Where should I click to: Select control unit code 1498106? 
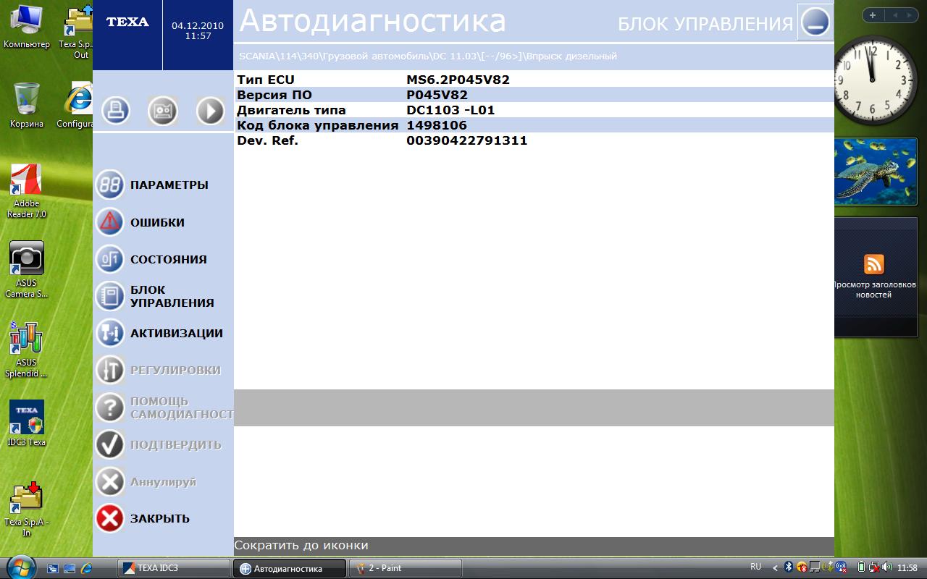pyautogui.click(x=437, y=125)
